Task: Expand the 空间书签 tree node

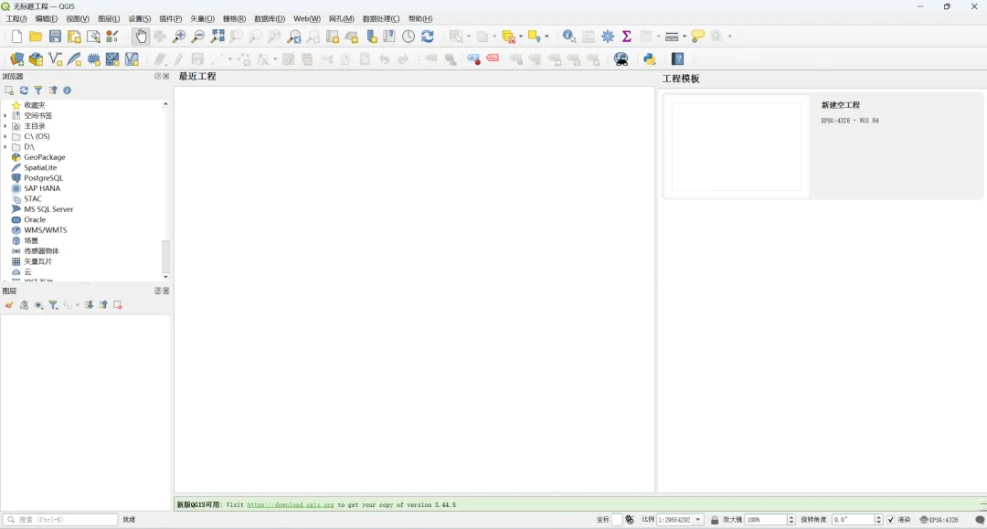Action: pyautogui.click(x=5, y=116)
